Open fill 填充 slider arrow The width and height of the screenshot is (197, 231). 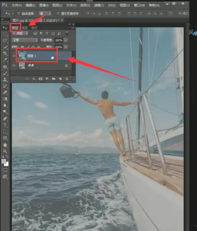(65, 47)
